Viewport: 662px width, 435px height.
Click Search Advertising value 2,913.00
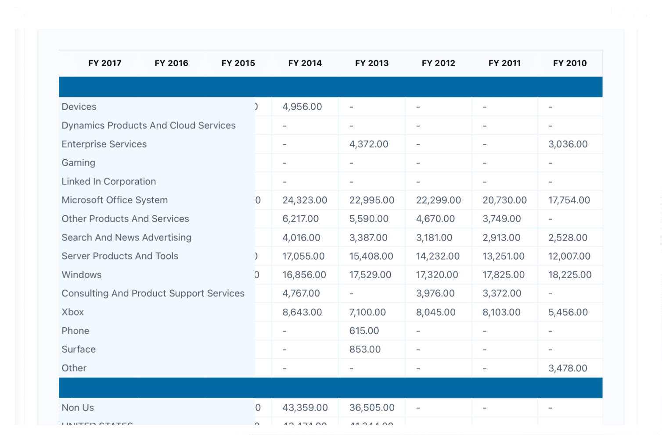pos(501,238)
